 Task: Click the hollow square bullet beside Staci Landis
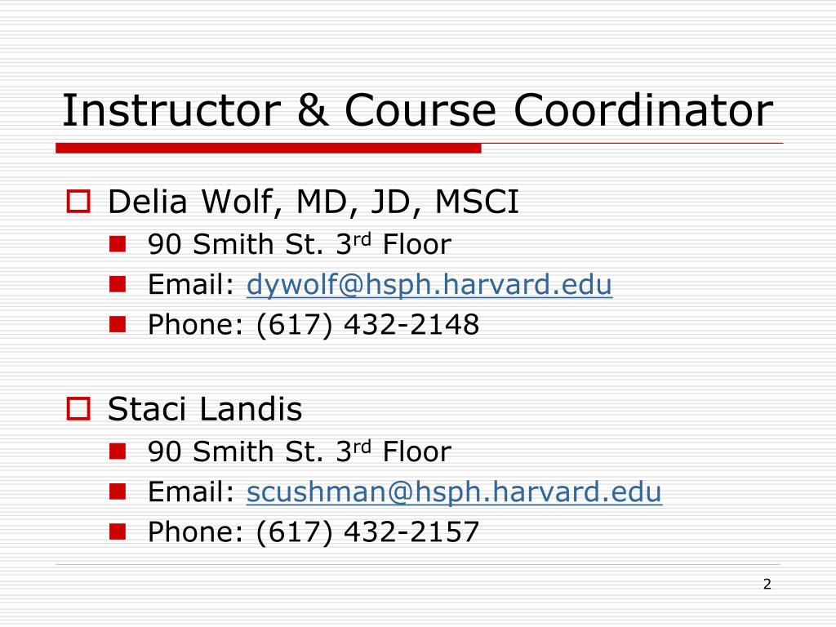[x=78, y=408]
